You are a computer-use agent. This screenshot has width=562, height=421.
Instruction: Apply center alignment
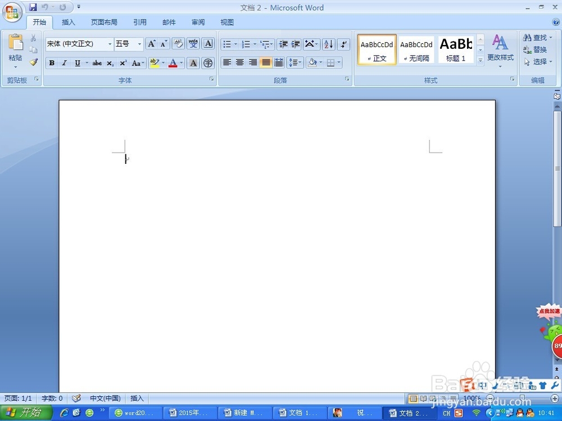tap(241, 62)
